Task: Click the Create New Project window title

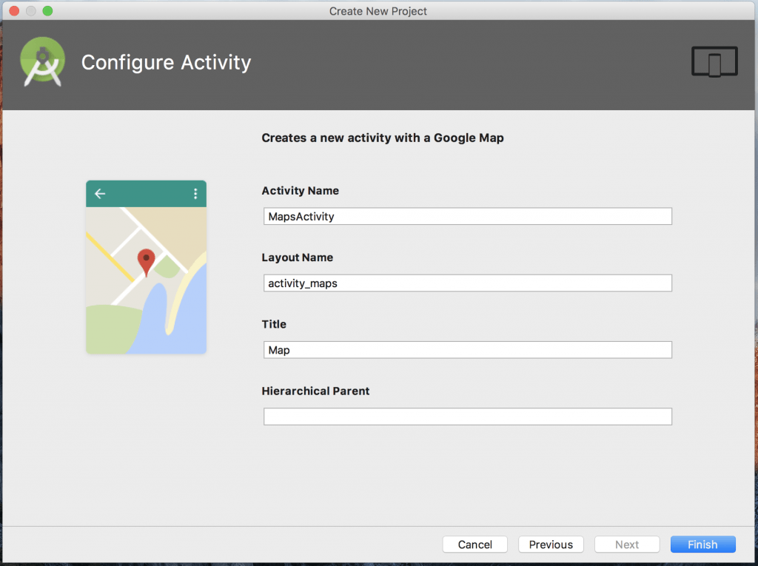Action: [x=378, y=10]
